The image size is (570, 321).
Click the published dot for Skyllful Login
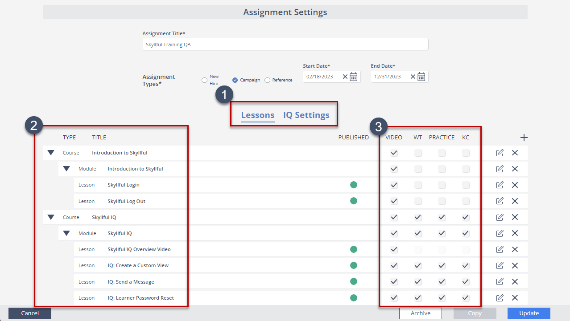354,185
